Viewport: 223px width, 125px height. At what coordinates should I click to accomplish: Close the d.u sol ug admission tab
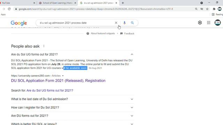pos(116,3)
